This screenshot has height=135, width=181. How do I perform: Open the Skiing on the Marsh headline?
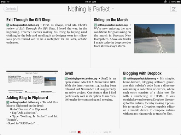pyautogui.click(x=111, y=20)
